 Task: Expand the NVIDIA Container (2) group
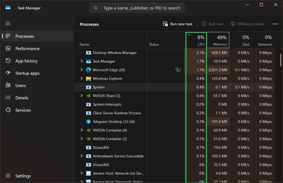coord(82,139)
